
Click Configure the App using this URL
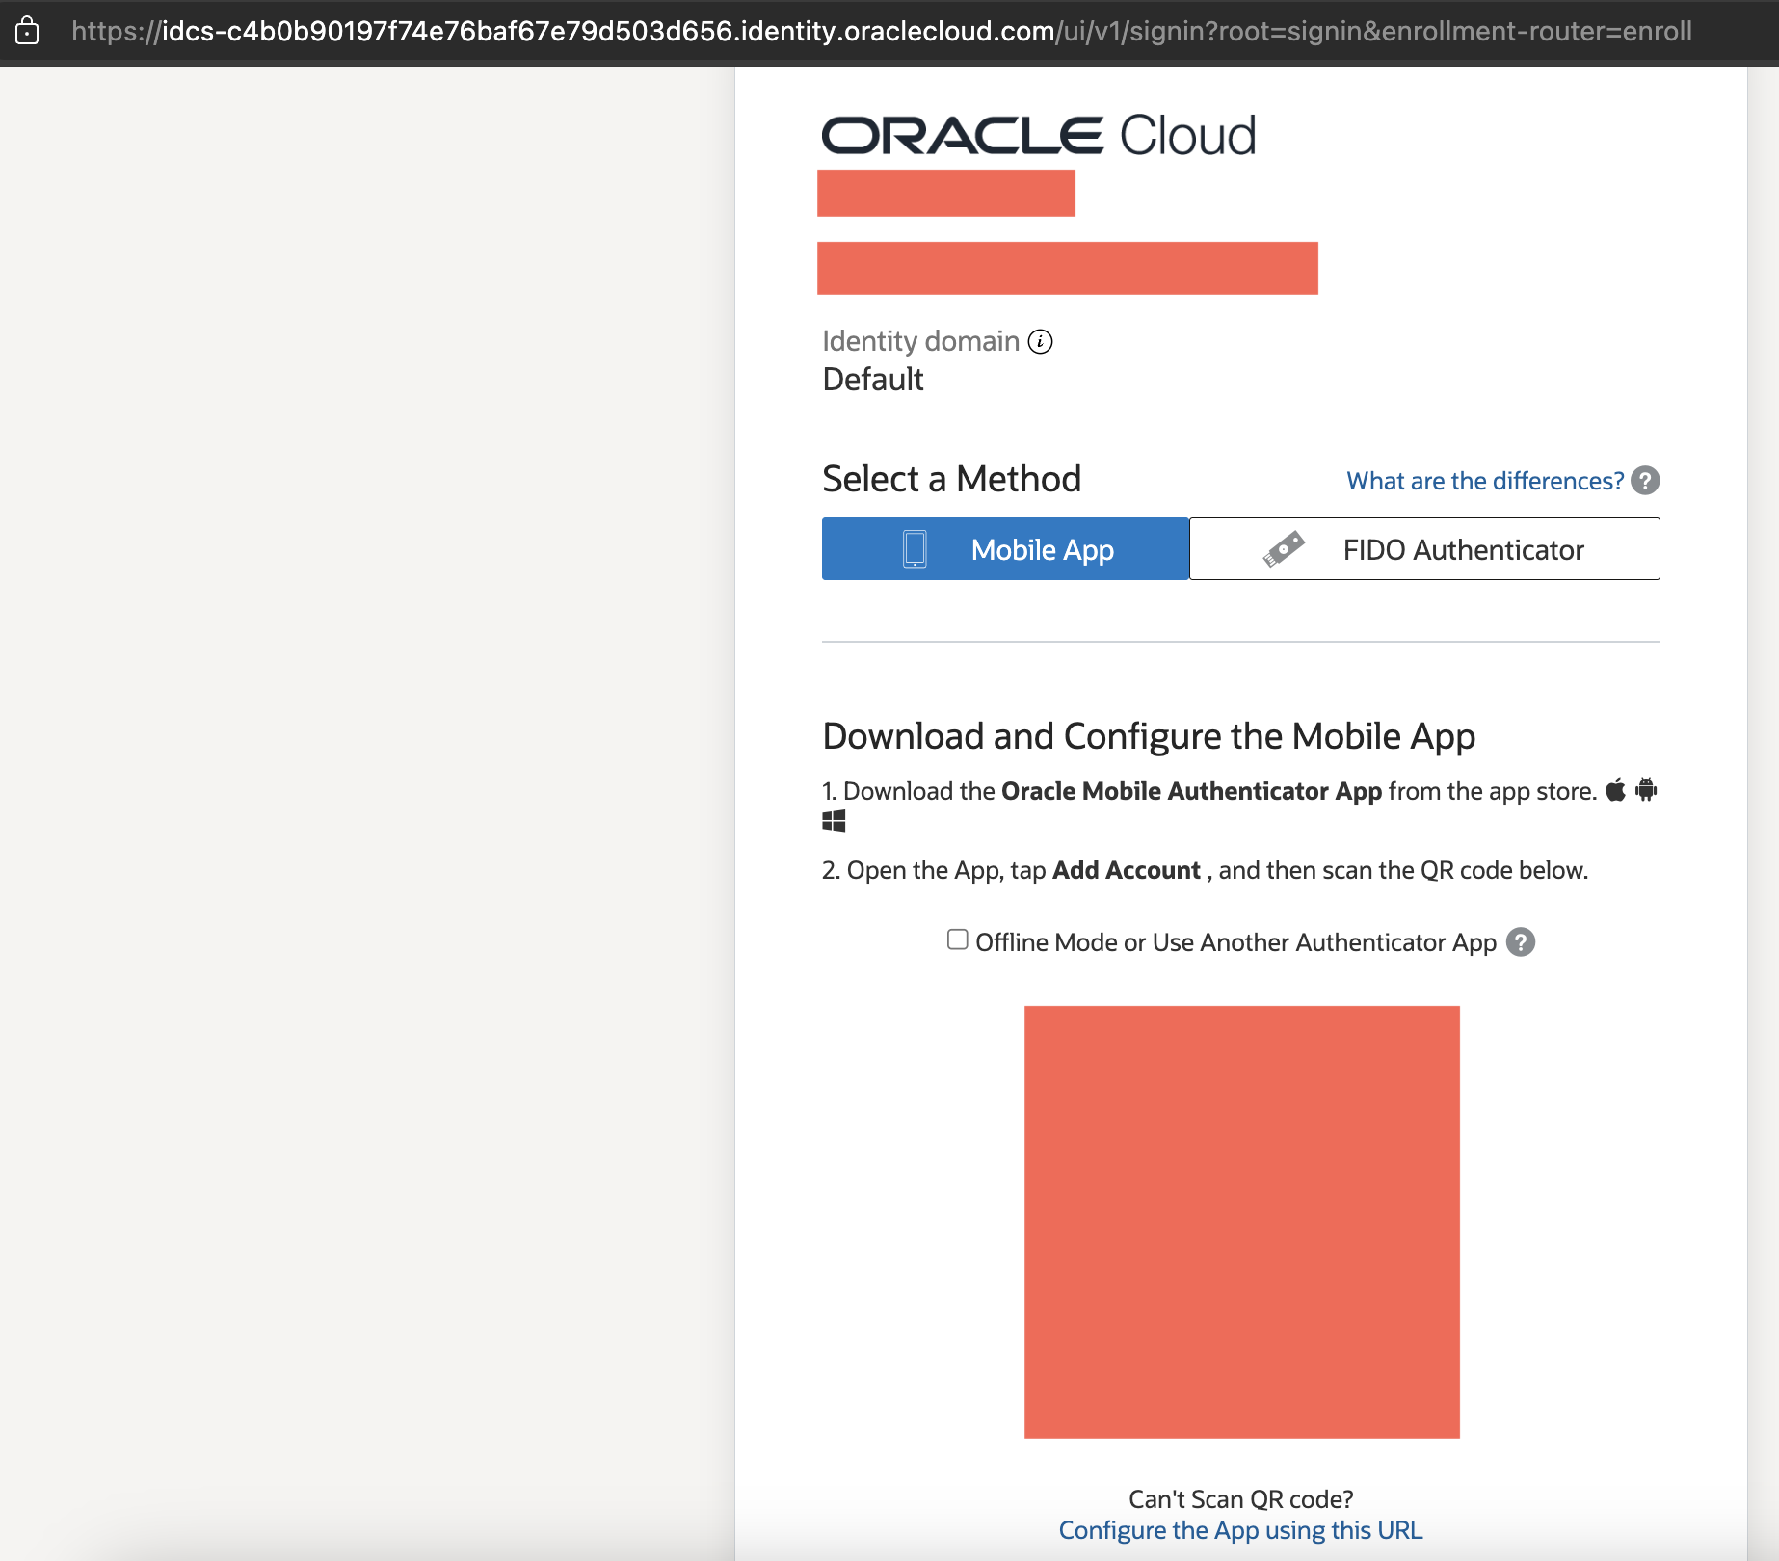(1240, 1530)
